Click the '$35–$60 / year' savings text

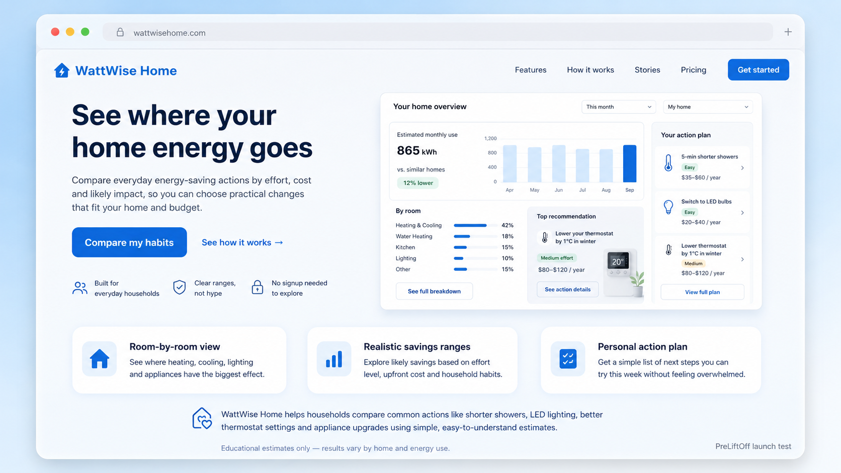tap(701, 177)
